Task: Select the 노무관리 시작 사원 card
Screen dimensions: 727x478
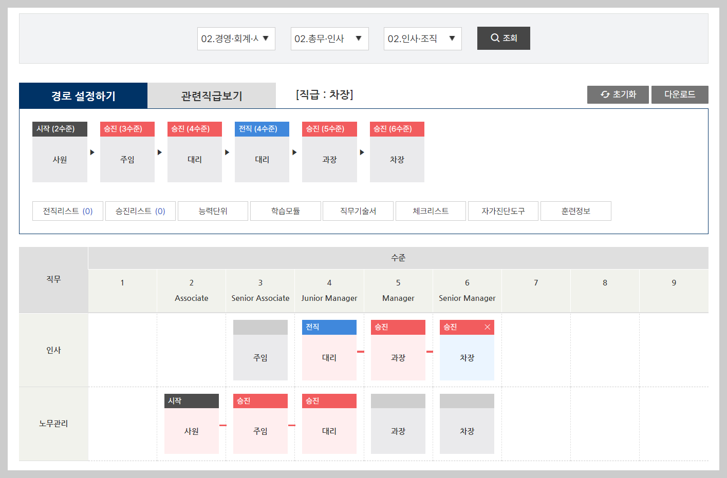Action: pos(192,424)
